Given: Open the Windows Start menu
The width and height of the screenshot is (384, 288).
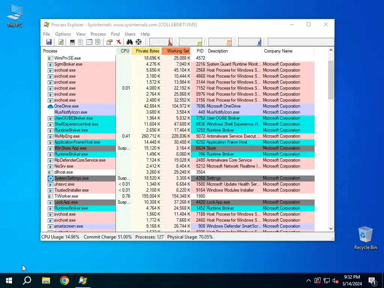Looking at the screenshot, I should [x=9, y=280].
